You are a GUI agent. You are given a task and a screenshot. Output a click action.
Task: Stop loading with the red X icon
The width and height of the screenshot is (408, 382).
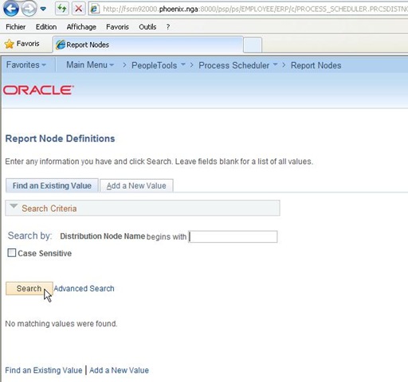click(x=78, y=9)
